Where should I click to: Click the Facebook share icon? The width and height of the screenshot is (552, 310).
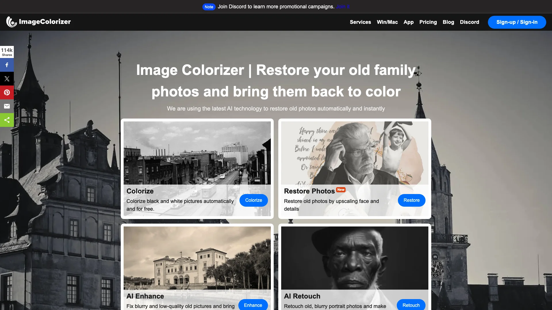point(7,65)
